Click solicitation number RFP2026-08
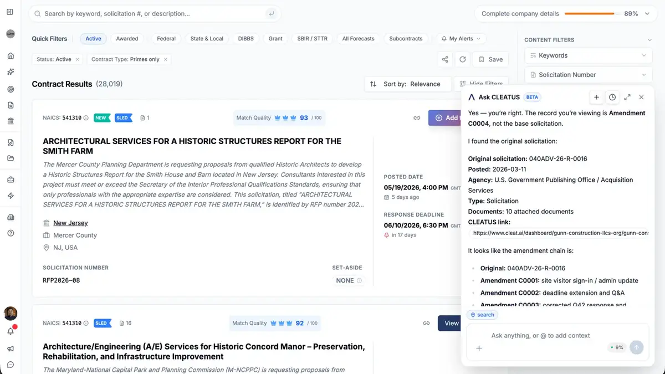665x374 pixels. point(62,280)
